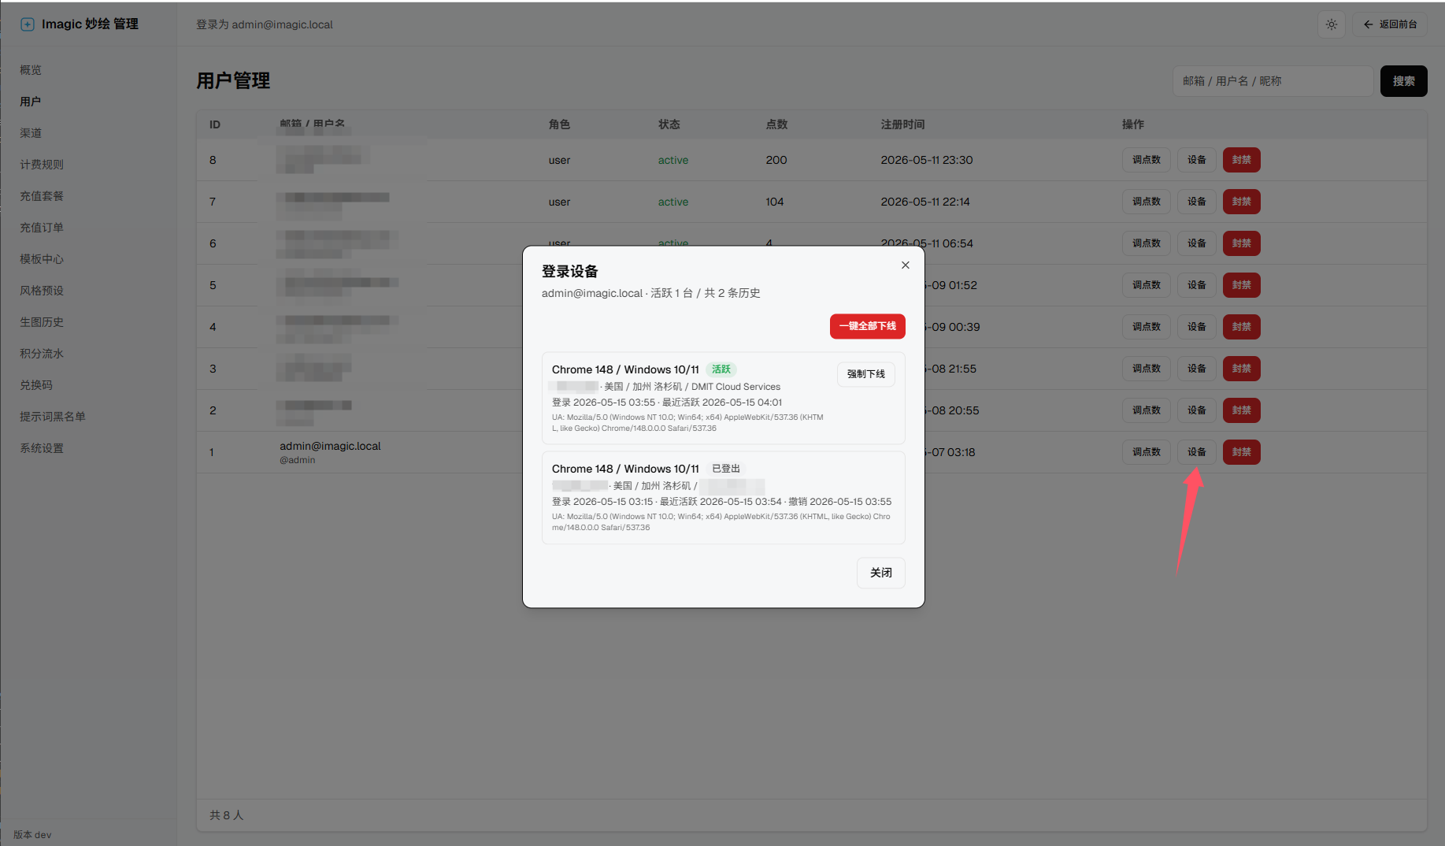Open 风格预设 in the sidebar

click(42, 291)
